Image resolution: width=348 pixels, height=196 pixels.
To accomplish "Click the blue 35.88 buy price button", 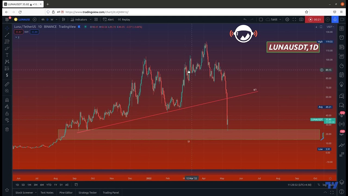I will (x=34, y=32).
